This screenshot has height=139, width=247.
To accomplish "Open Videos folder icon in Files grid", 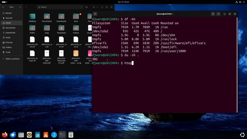I will click(x=76, y=29).
